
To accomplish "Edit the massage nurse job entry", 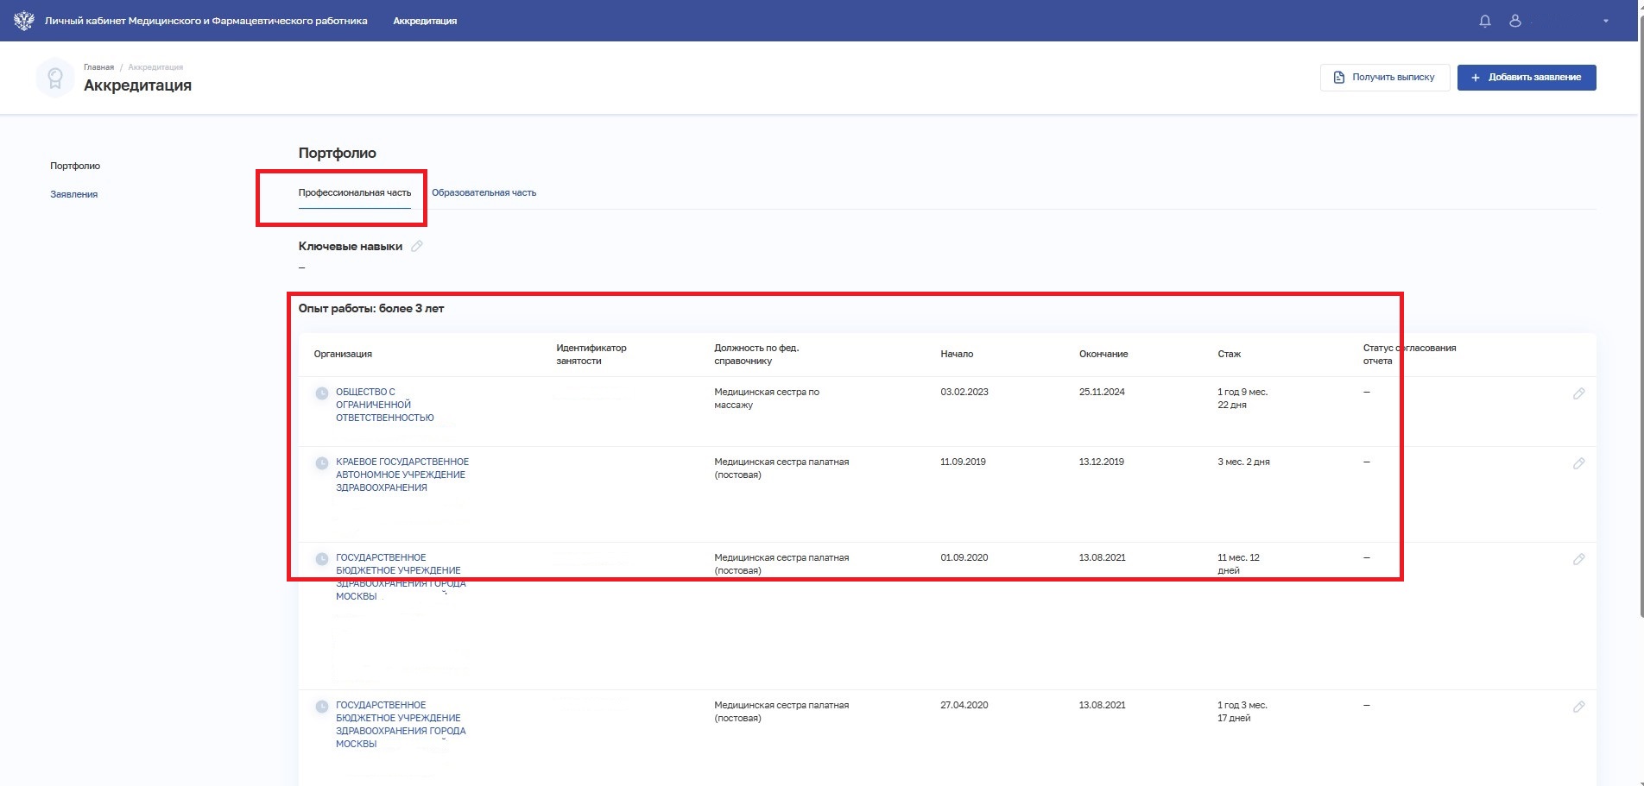I will click(1578, 393).
